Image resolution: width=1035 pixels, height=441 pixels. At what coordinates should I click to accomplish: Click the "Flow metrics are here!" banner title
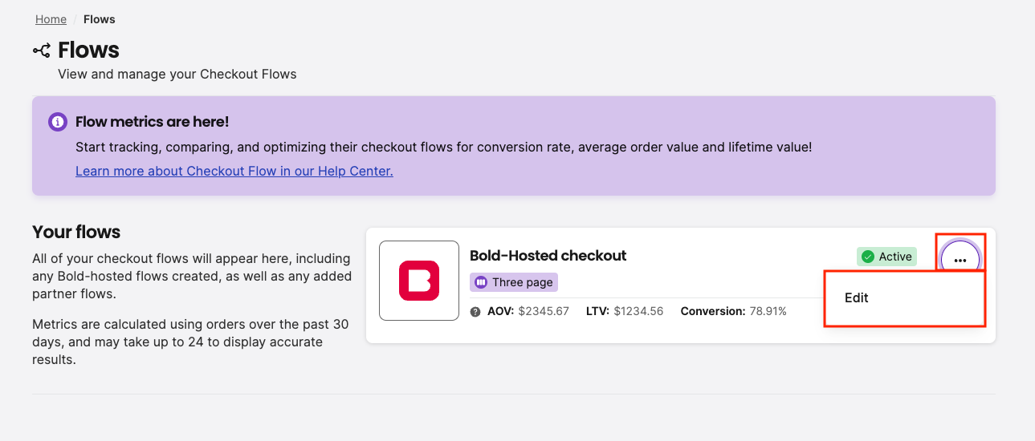[x=152, y=122]
